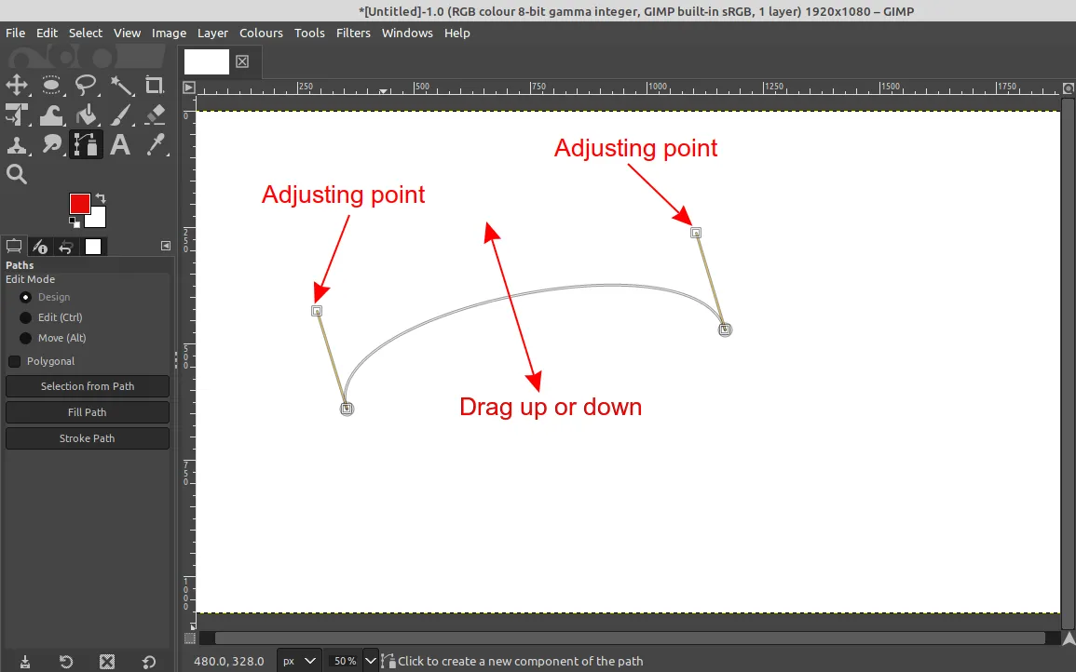This screenshot has width=1076, height=672.
Task: Click the Selection from Path button
Action: pyautogui.click(x=88, y=386)
